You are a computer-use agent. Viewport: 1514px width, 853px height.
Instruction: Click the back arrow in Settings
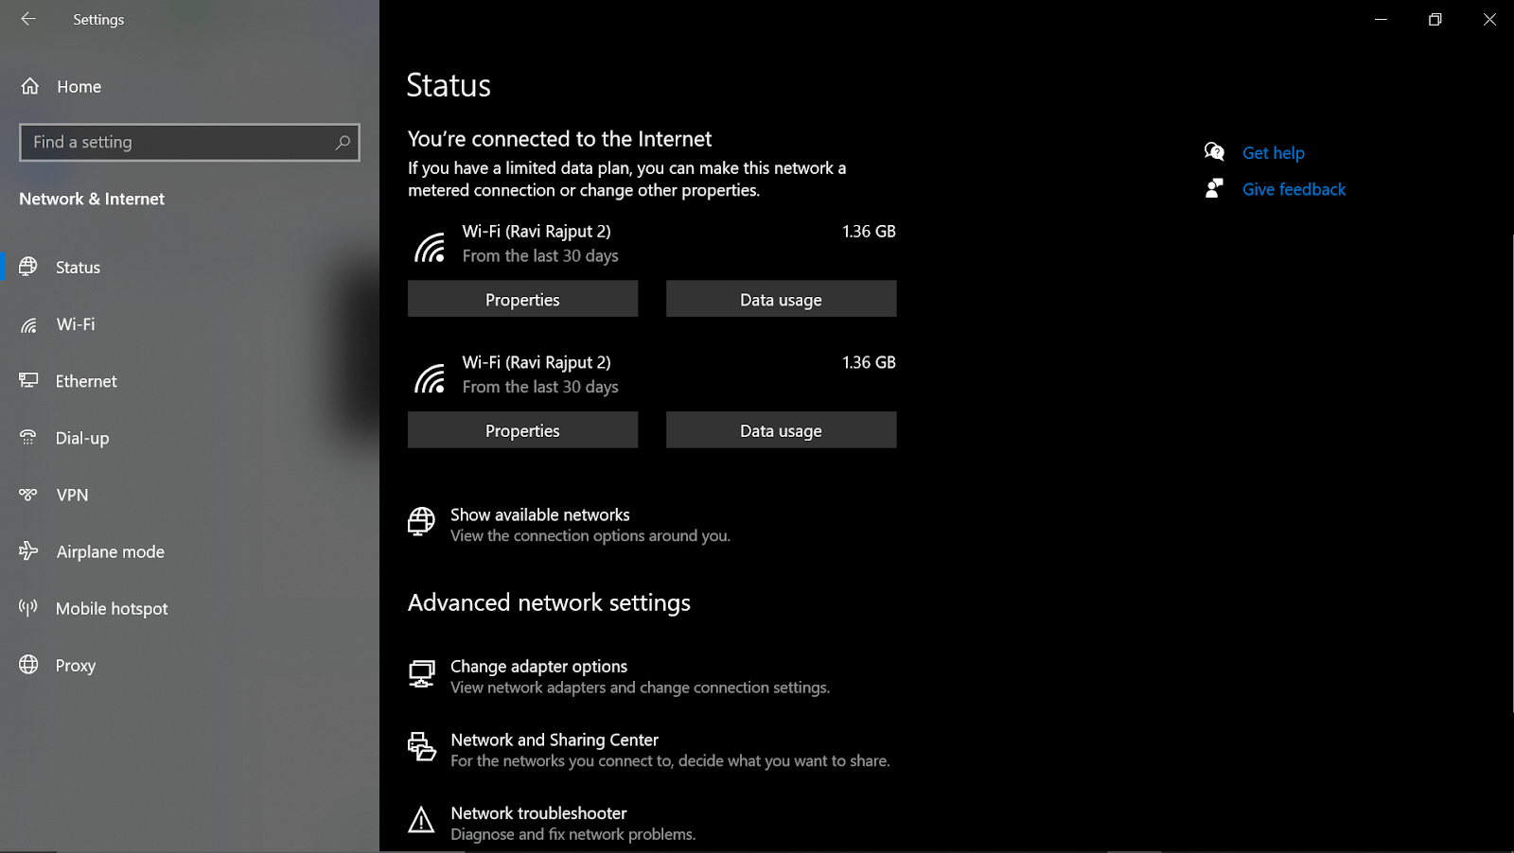click(28, 19)
